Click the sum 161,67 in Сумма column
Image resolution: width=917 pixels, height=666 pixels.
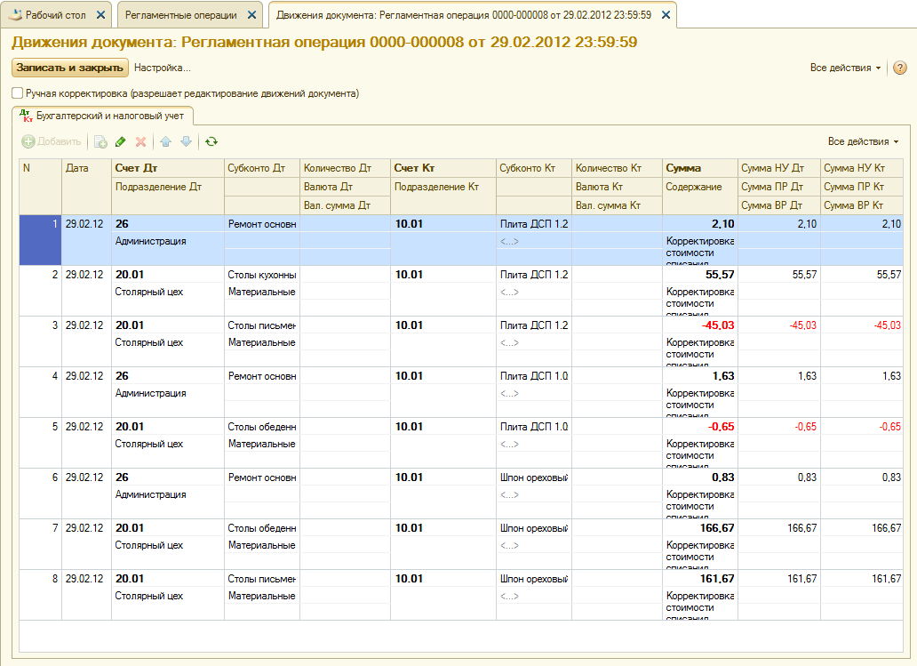coord(717,578)
